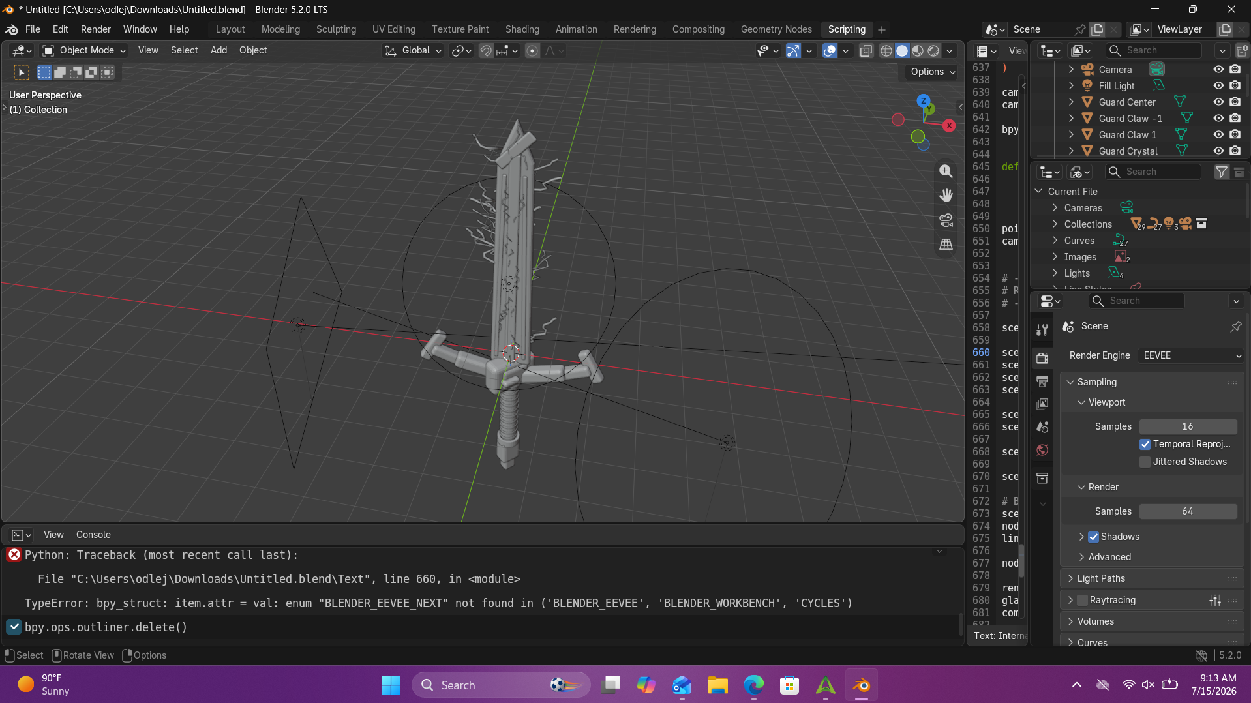Select the Render properties tab icon

coord(1042,357)
